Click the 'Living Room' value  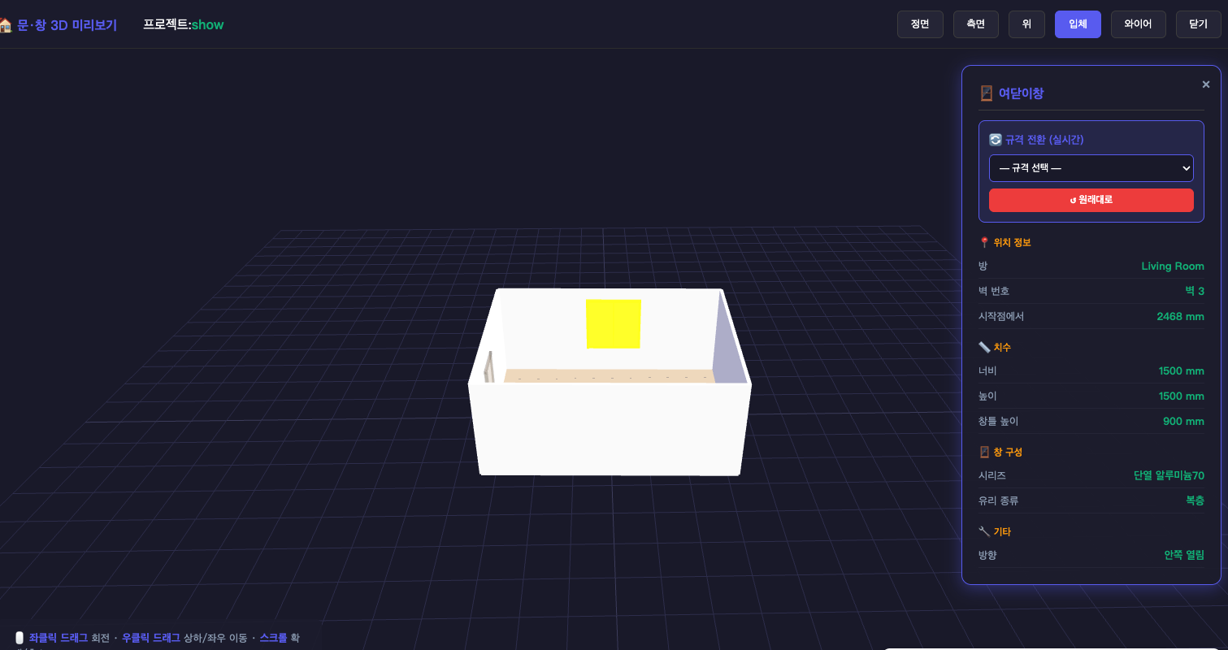tap(1173, 266)
